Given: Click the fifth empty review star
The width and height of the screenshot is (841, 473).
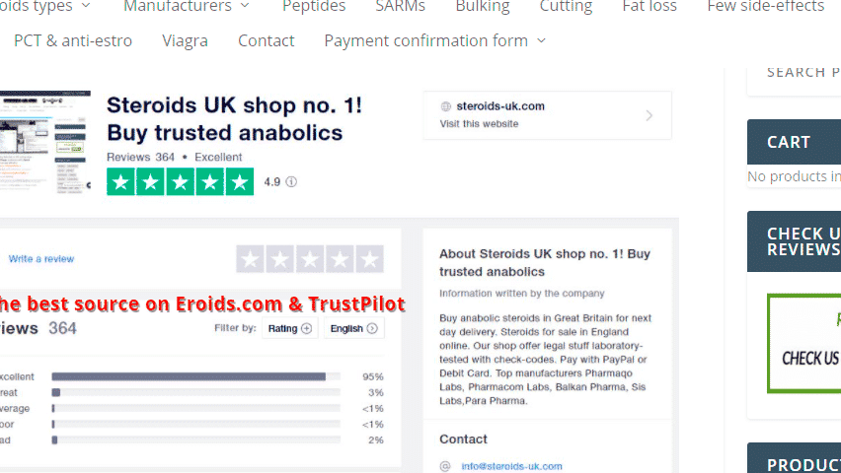Looking at the screenshot, I should click(370, 260).
